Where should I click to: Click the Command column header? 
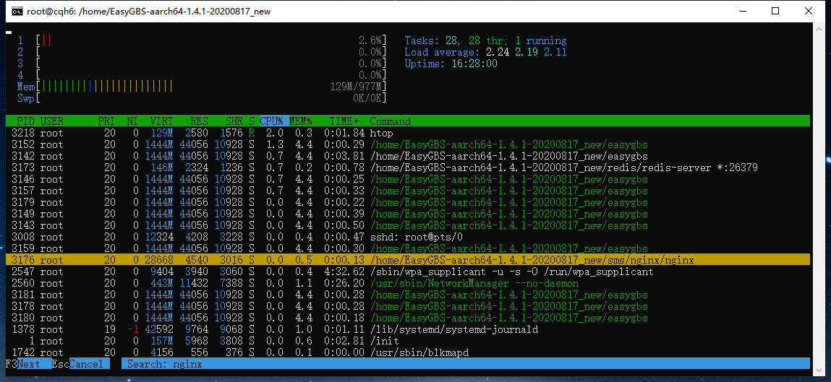(390, 121)
